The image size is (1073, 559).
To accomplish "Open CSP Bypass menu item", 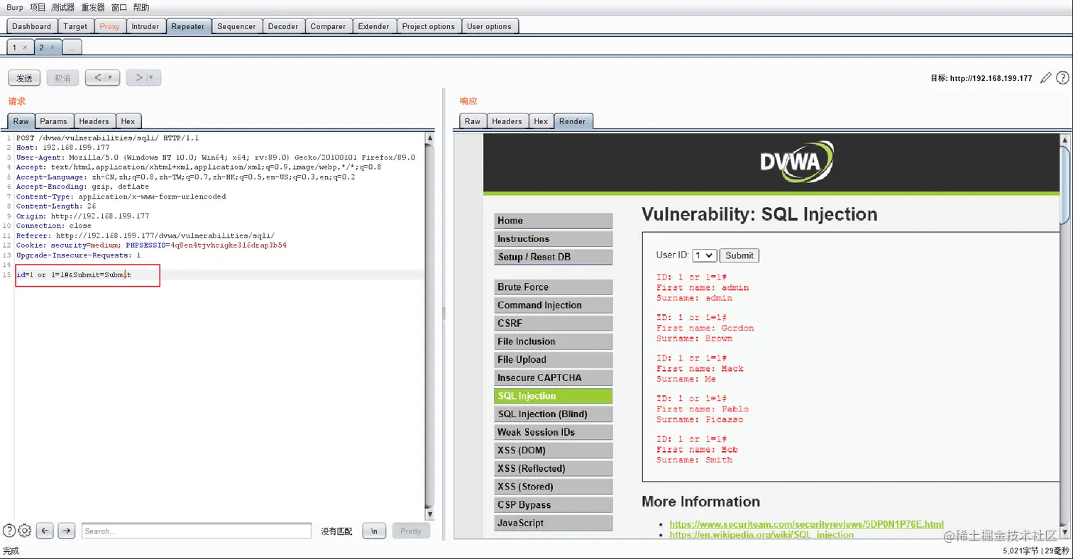I will tap(553, 505).
